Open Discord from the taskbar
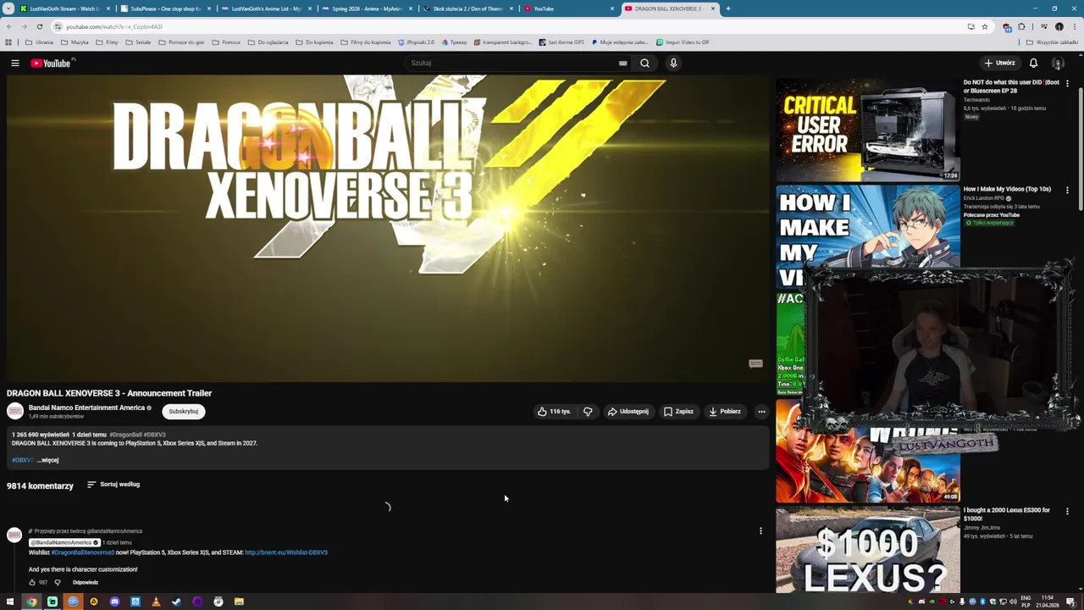 (x=114, y=602)
